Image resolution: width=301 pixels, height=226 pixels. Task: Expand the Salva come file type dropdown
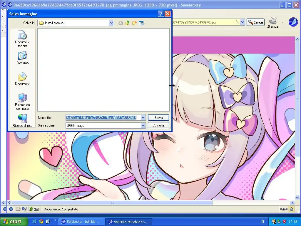tap(143, 125)
